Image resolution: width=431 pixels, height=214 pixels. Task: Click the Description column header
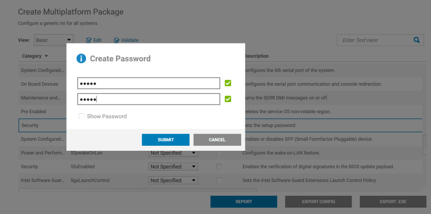click(256, 56)
